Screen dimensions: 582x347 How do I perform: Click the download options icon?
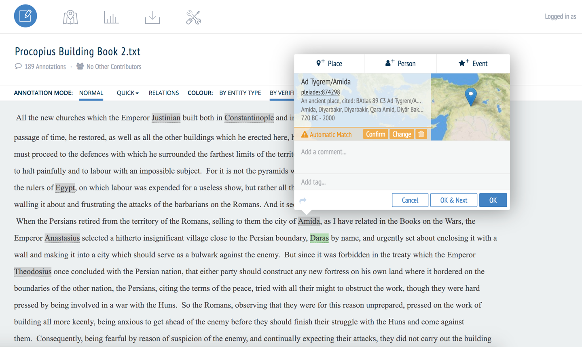click(x=152, y=17)
